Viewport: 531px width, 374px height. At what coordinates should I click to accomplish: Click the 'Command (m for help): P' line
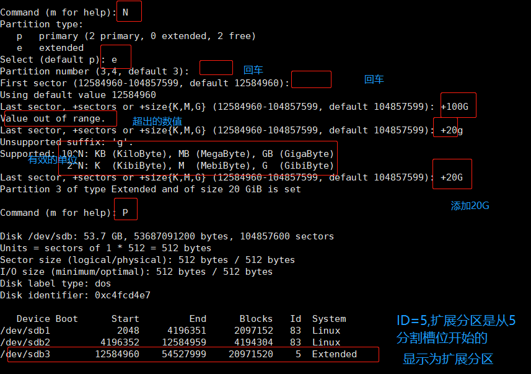(x=64, y=213)
